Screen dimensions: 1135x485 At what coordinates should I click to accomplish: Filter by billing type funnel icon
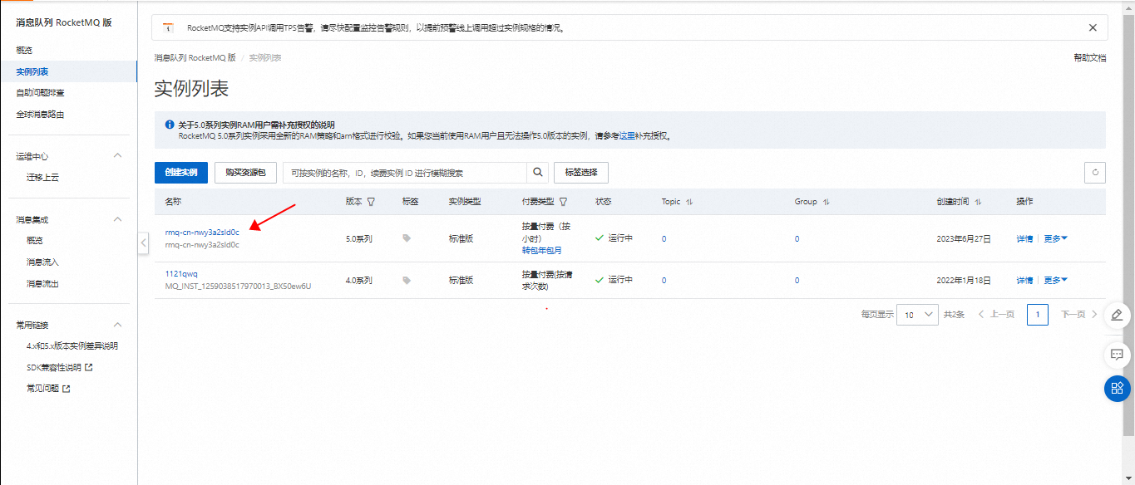[563, 202]
